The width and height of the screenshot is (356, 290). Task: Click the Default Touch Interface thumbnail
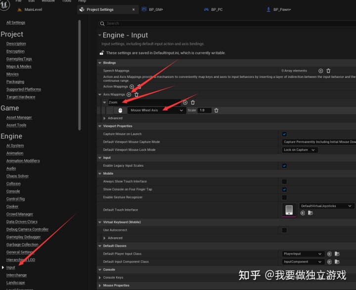289,210
